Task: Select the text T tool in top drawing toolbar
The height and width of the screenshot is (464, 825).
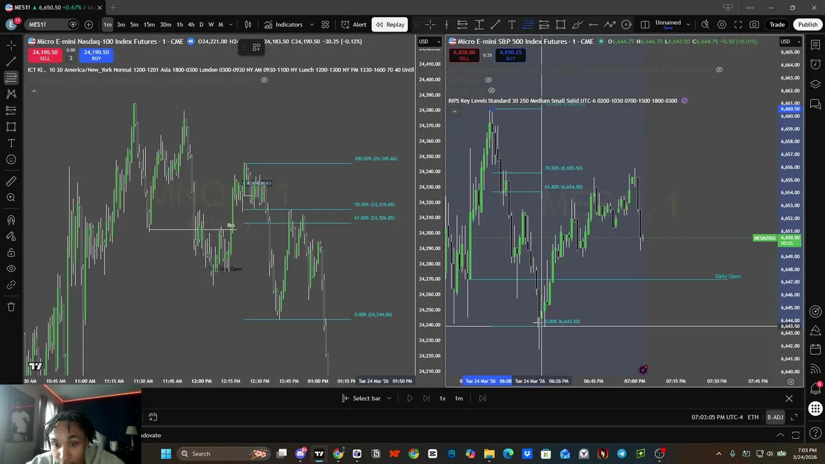Action: tap(512, 24)
